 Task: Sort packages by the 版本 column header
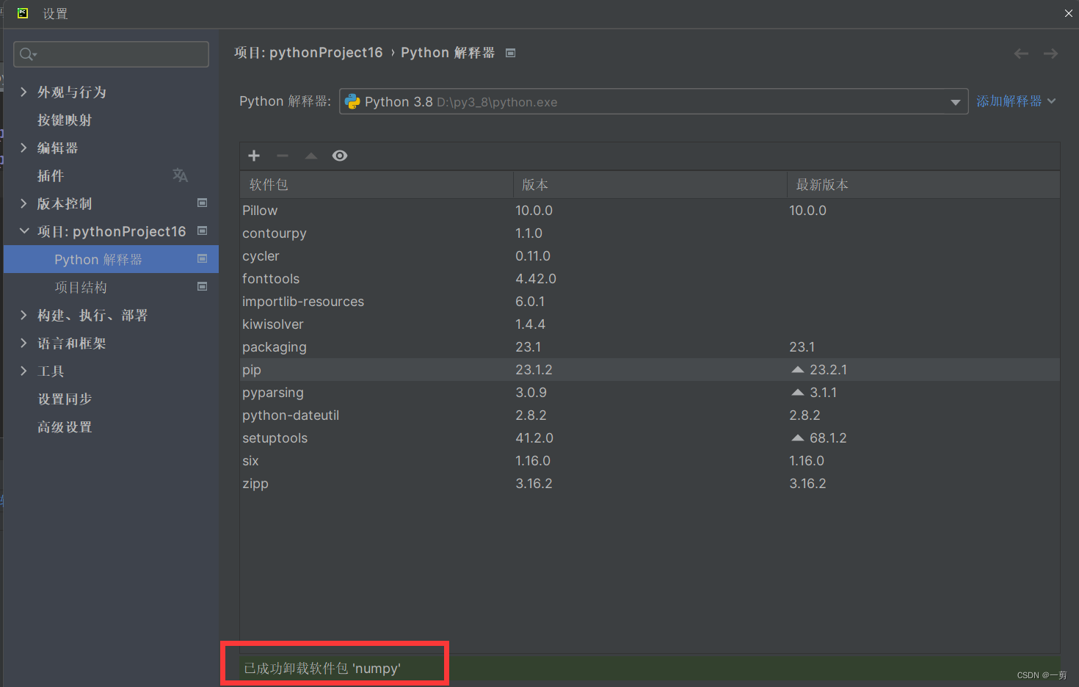point(535,184)
